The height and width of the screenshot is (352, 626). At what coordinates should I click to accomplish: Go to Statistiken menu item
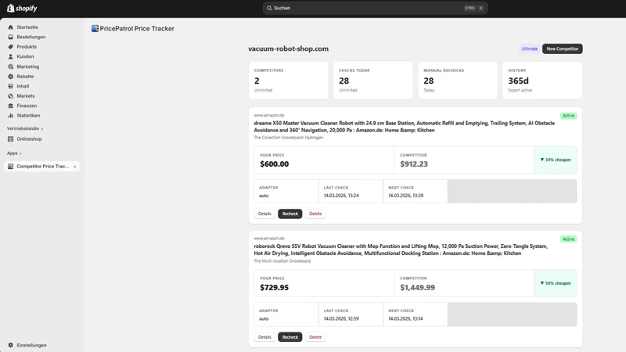(x=28, y=115)
